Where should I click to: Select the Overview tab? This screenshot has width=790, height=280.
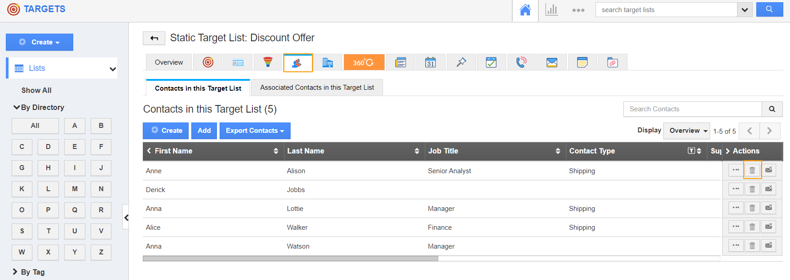coord(169,62)
